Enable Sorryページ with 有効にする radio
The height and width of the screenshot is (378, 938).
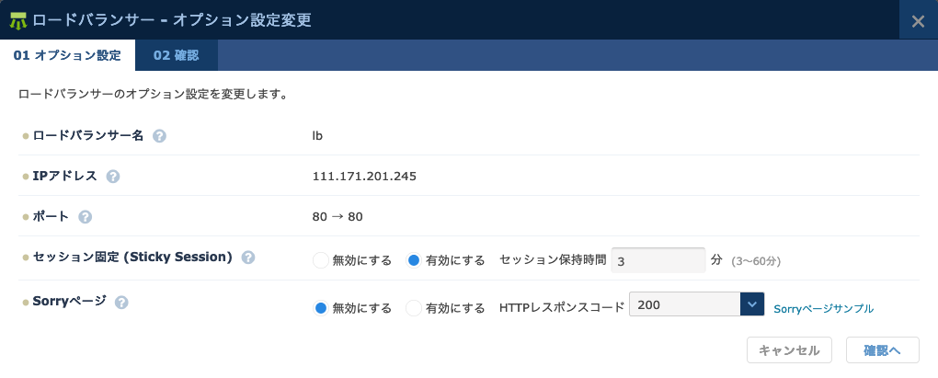[x=414, y=308]
